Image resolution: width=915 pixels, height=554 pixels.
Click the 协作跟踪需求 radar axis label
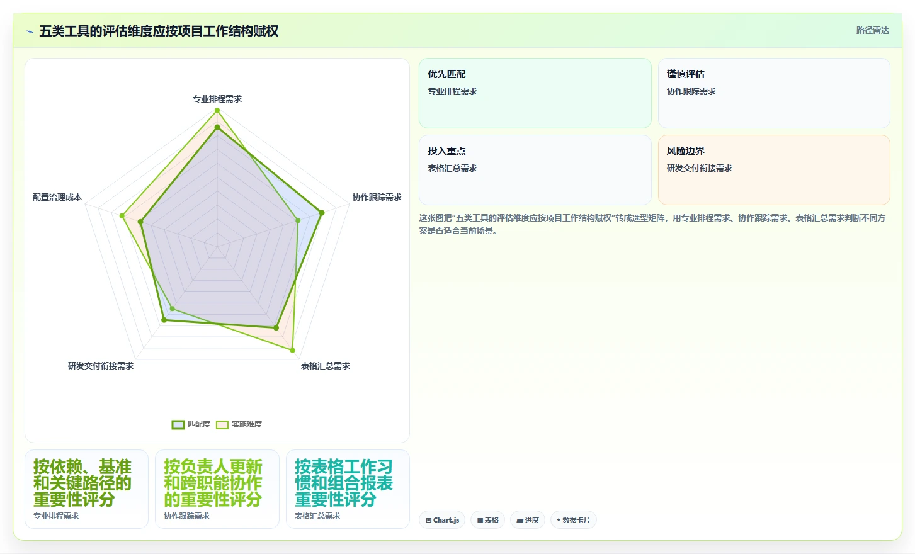tap(377, 197)
